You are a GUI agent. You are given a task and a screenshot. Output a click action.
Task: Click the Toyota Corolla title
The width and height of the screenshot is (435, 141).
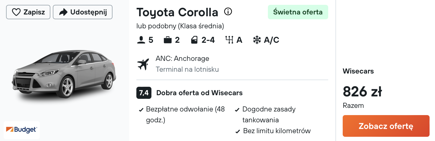tap(177, 12)
